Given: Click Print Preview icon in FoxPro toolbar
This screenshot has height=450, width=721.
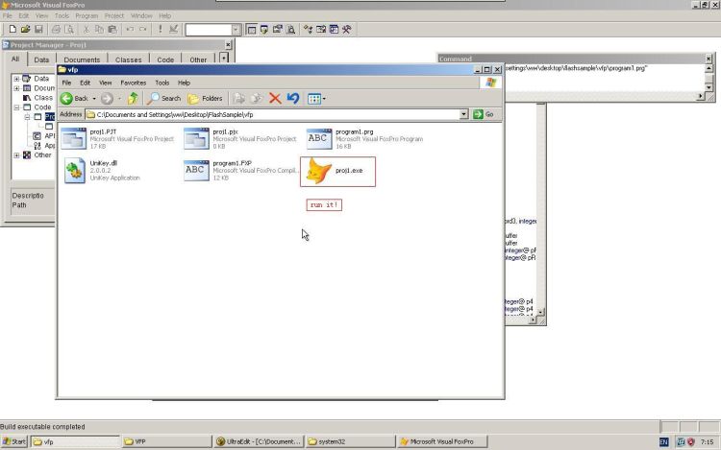Looking at the screenshot, I should (69, 30).
